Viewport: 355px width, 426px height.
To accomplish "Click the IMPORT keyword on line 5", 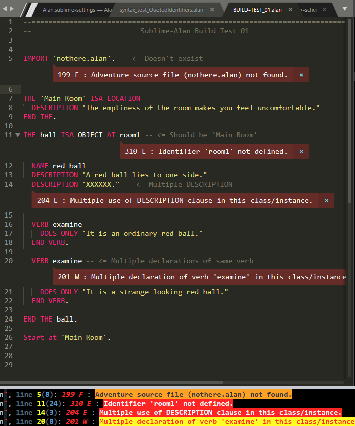I will tap(36, 58).
